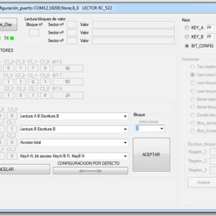The width and height of the screenshot is (216, 216).
Task: Click the C2_1 bit box
Action: (x=33, y=95)
